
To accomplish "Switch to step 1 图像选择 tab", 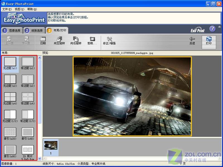I will [12, 30].
